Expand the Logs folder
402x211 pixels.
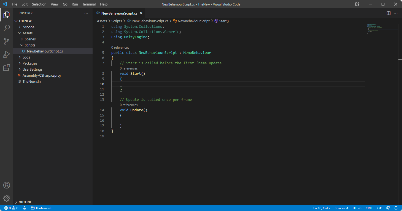click(x=20, y=57)
